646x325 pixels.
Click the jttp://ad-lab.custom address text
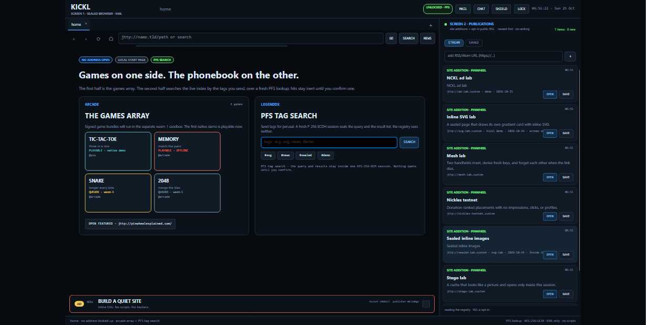tap(464, 92)
